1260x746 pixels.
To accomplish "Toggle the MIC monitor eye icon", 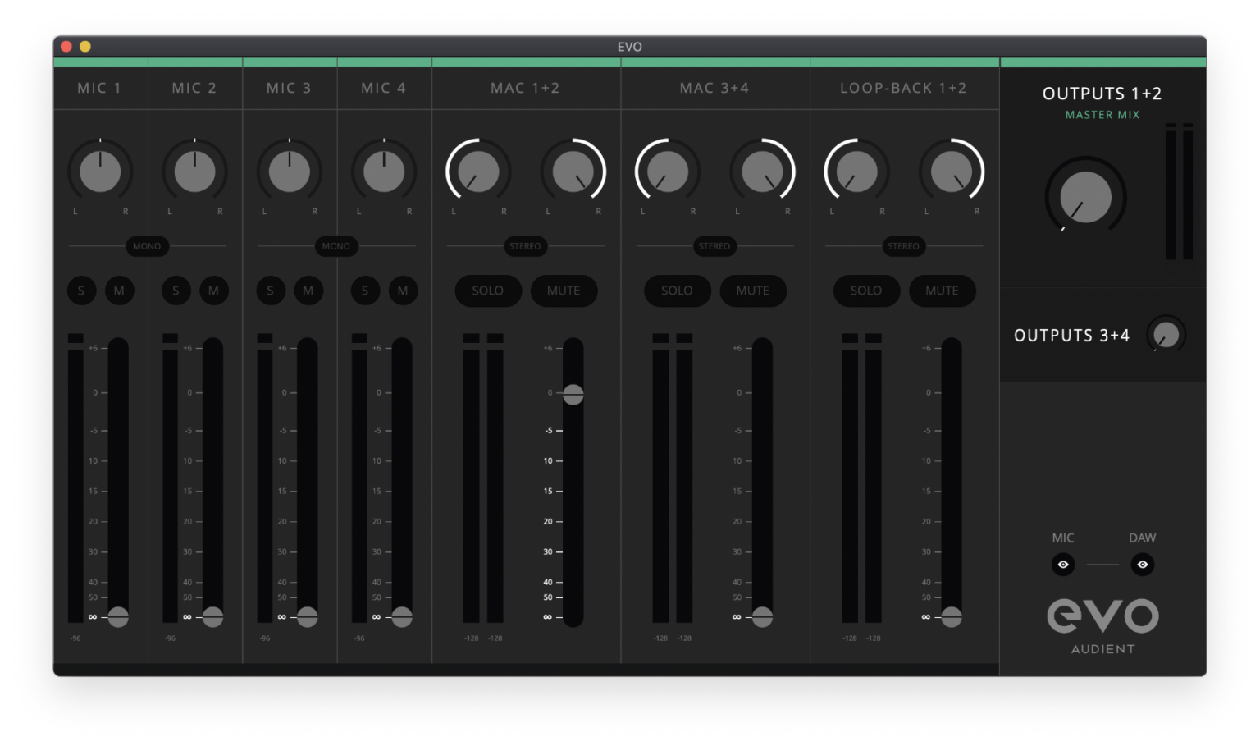I will [x=1063, y=565].
